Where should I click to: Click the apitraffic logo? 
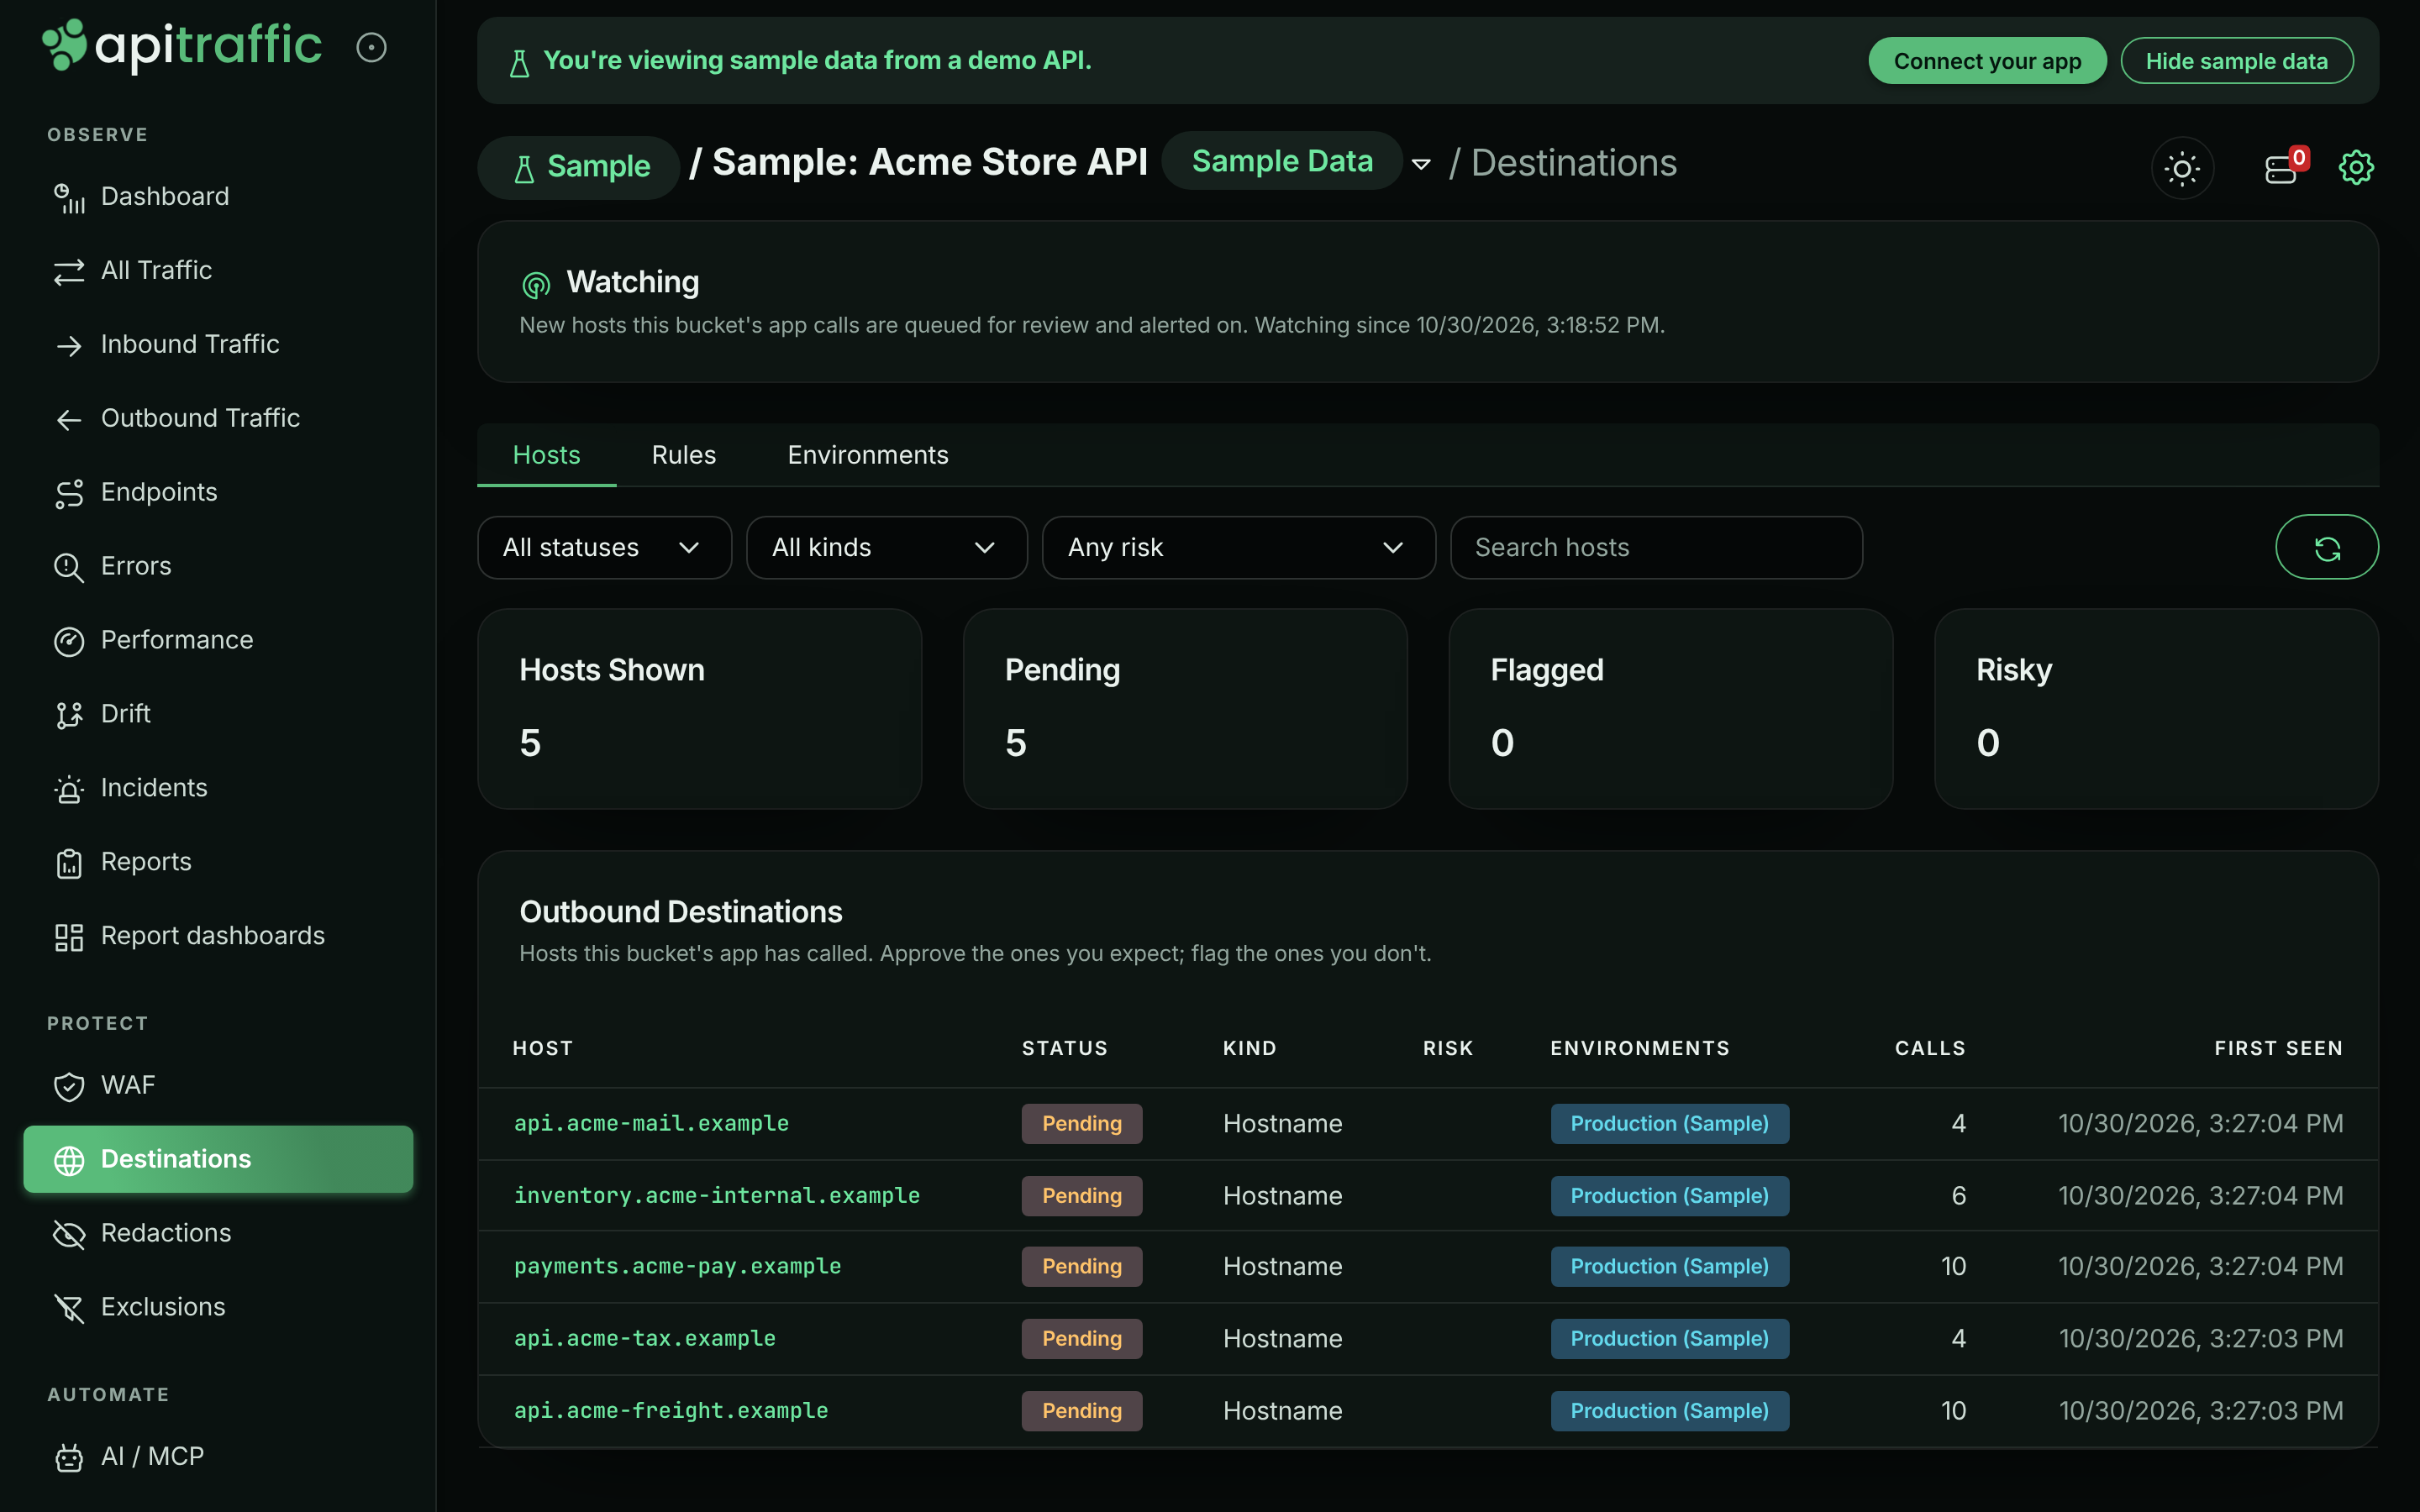coord(182,46)
